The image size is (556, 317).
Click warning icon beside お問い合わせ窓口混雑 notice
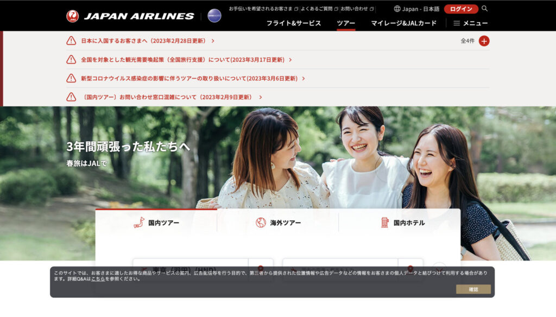[71, 97]
